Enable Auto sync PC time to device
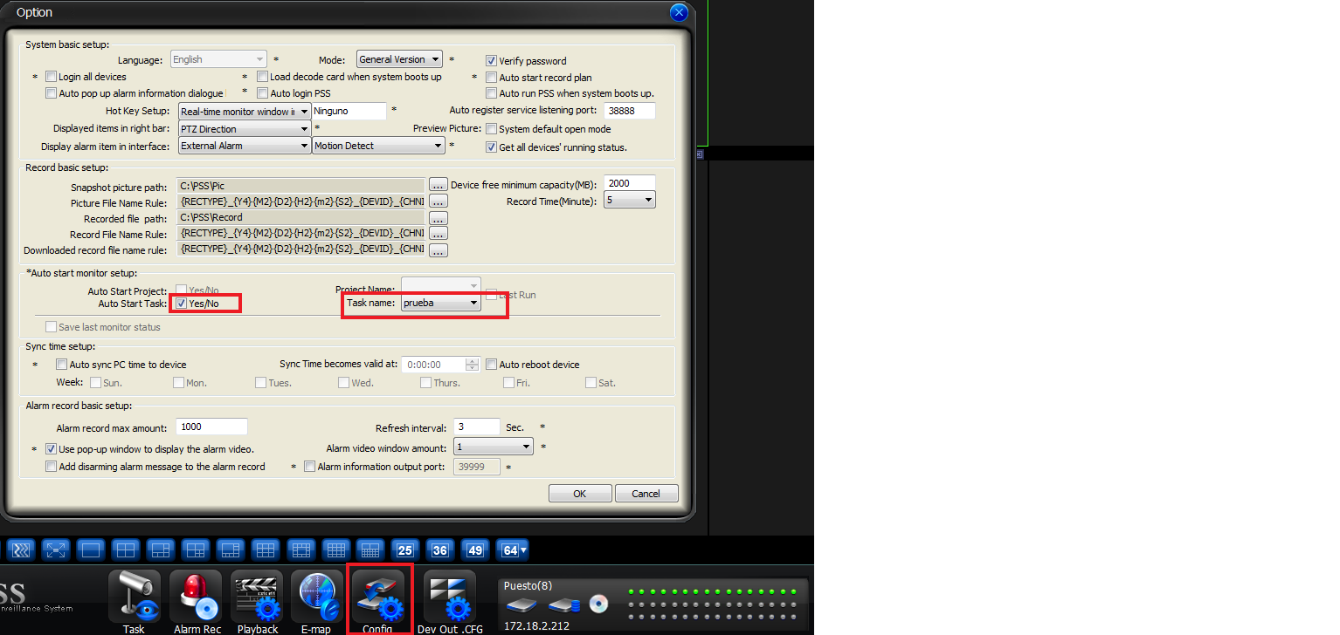The image size is (1340, 635). 61,365
